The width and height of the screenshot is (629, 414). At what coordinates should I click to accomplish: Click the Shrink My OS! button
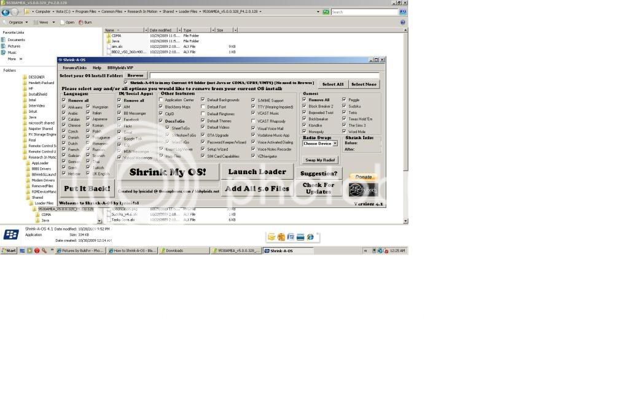(168, 172)
